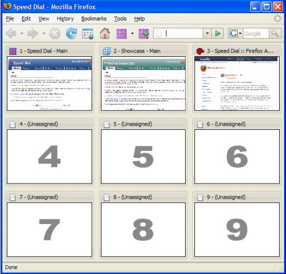The width and height of the screenshot is (286, 274).
Task: Click the dial 3 red favicon
Action: point(200,51)
